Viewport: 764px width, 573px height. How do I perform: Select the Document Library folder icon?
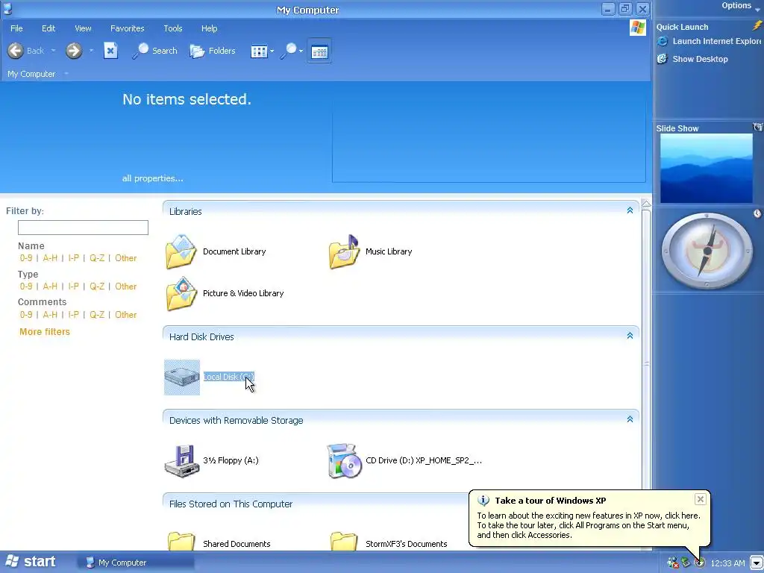(181, 251)
